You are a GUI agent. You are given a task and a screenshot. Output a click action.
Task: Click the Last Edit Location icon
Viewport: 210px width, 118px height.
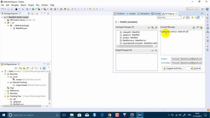pyautogui.click(x=91, y=9)
